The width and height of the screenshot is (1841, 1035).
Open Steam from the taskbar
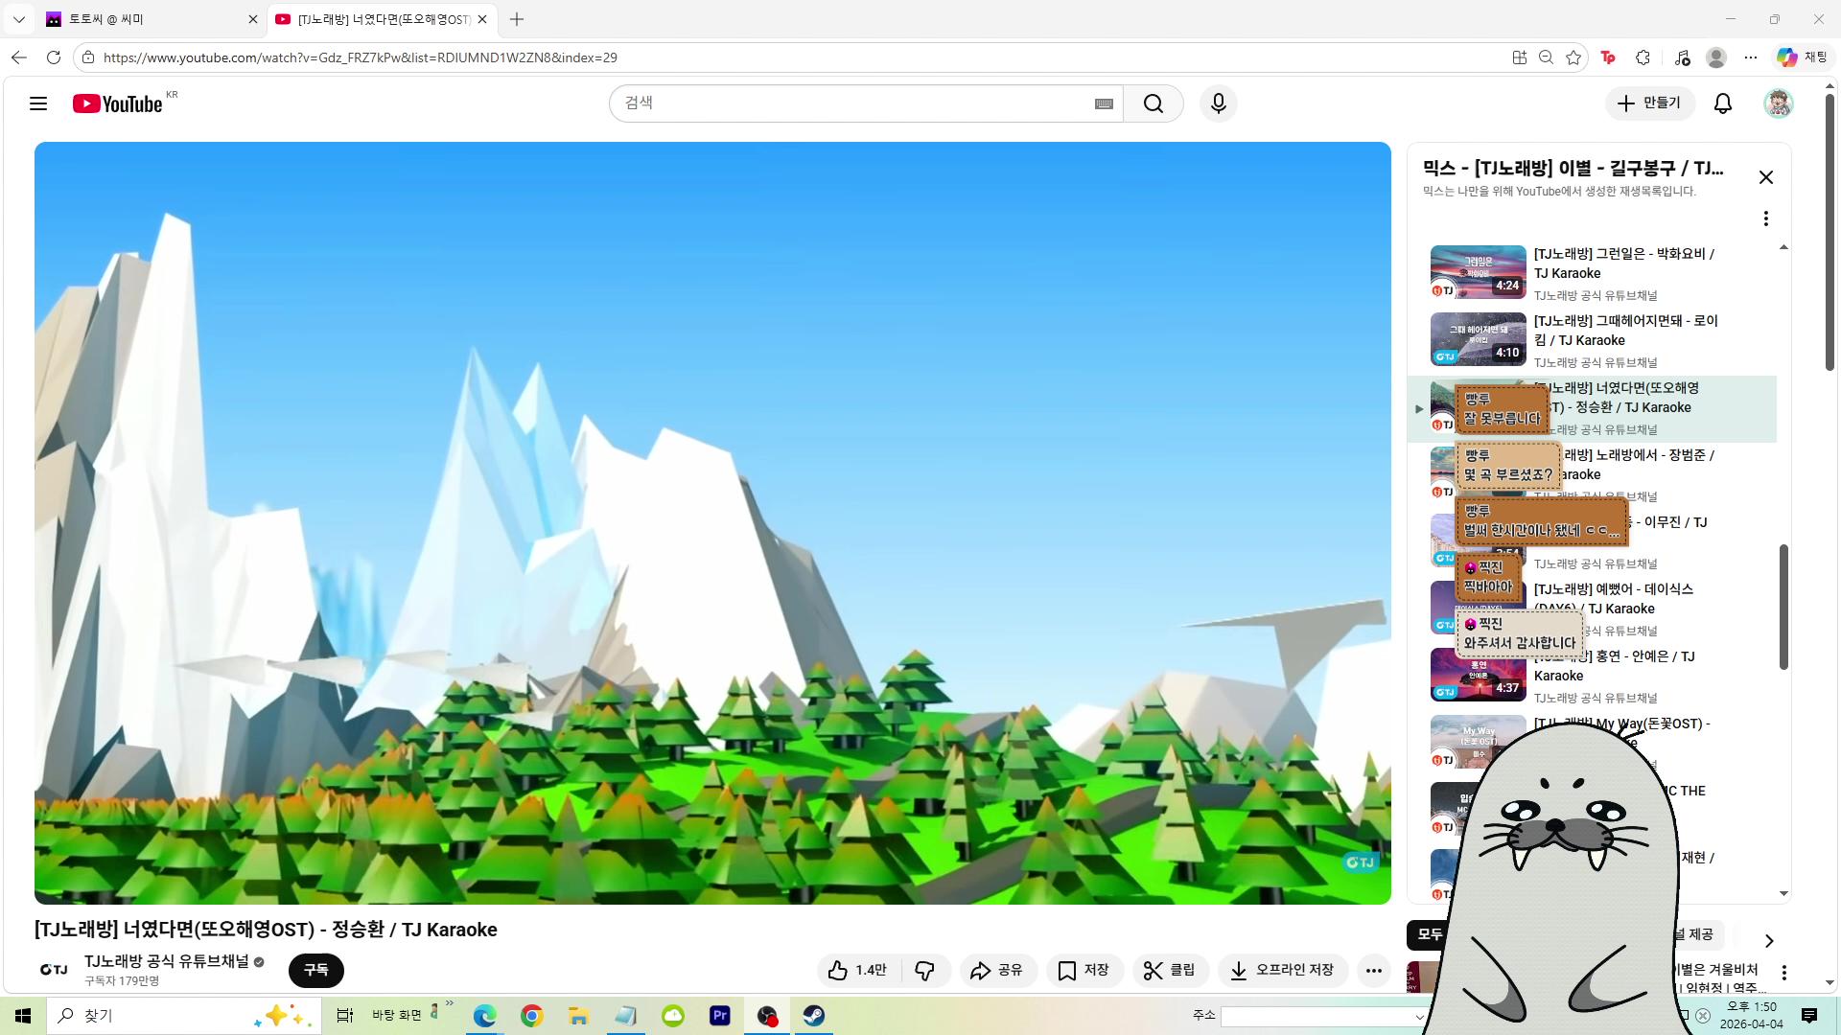pyautogui.click(x=814, y=1016)
